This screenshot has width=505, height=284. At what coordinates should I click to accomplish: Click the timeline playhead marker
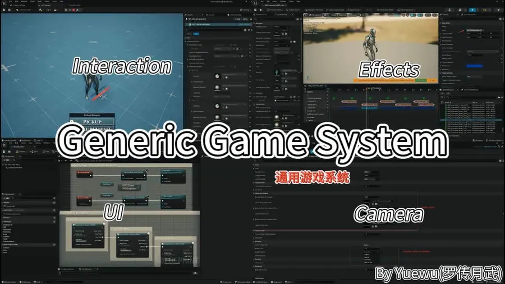tap(367, 89)
